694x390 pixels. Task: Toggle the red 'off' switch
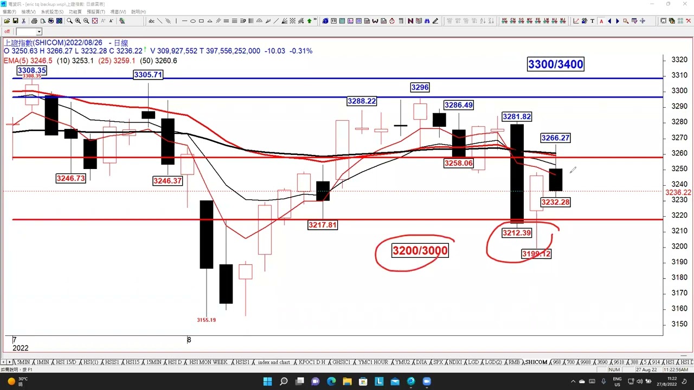7,31
